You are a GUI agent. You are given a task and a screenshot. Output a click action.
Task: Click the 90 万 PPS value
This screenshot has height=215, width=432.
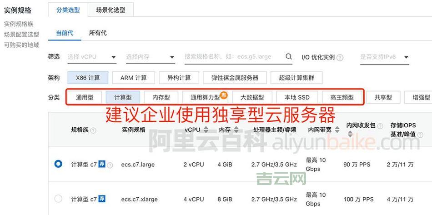click(x=357, y=165)
